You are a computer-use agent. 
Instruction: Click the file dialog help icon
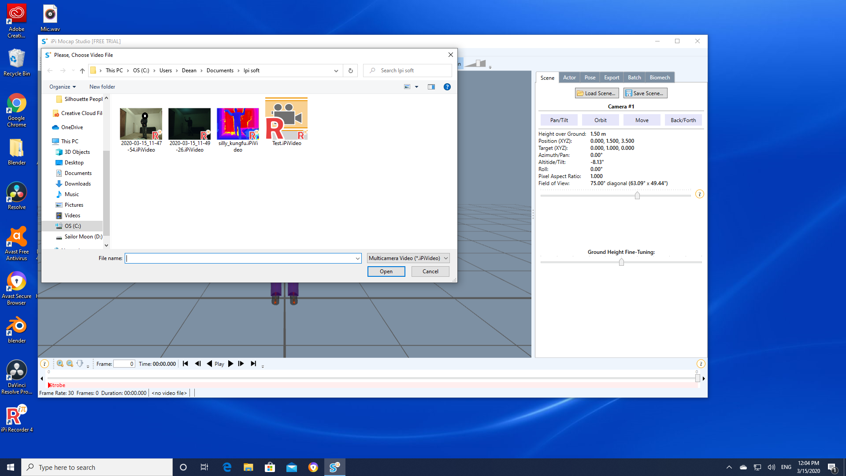447,87
